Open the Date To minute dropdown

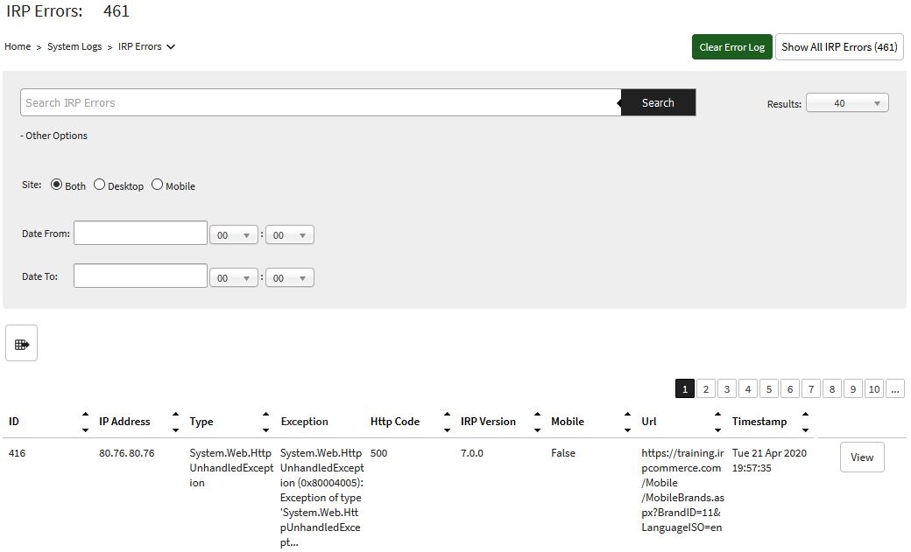290,278
